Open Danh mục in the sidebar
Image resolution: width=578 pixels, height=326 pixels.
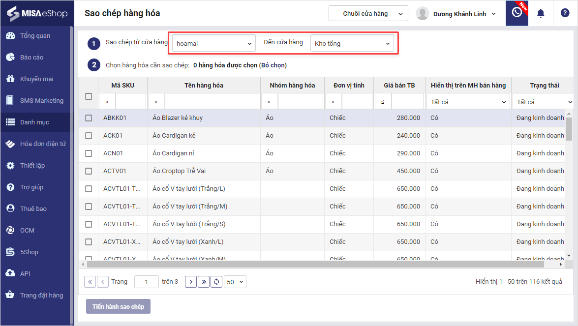point(34,122)
